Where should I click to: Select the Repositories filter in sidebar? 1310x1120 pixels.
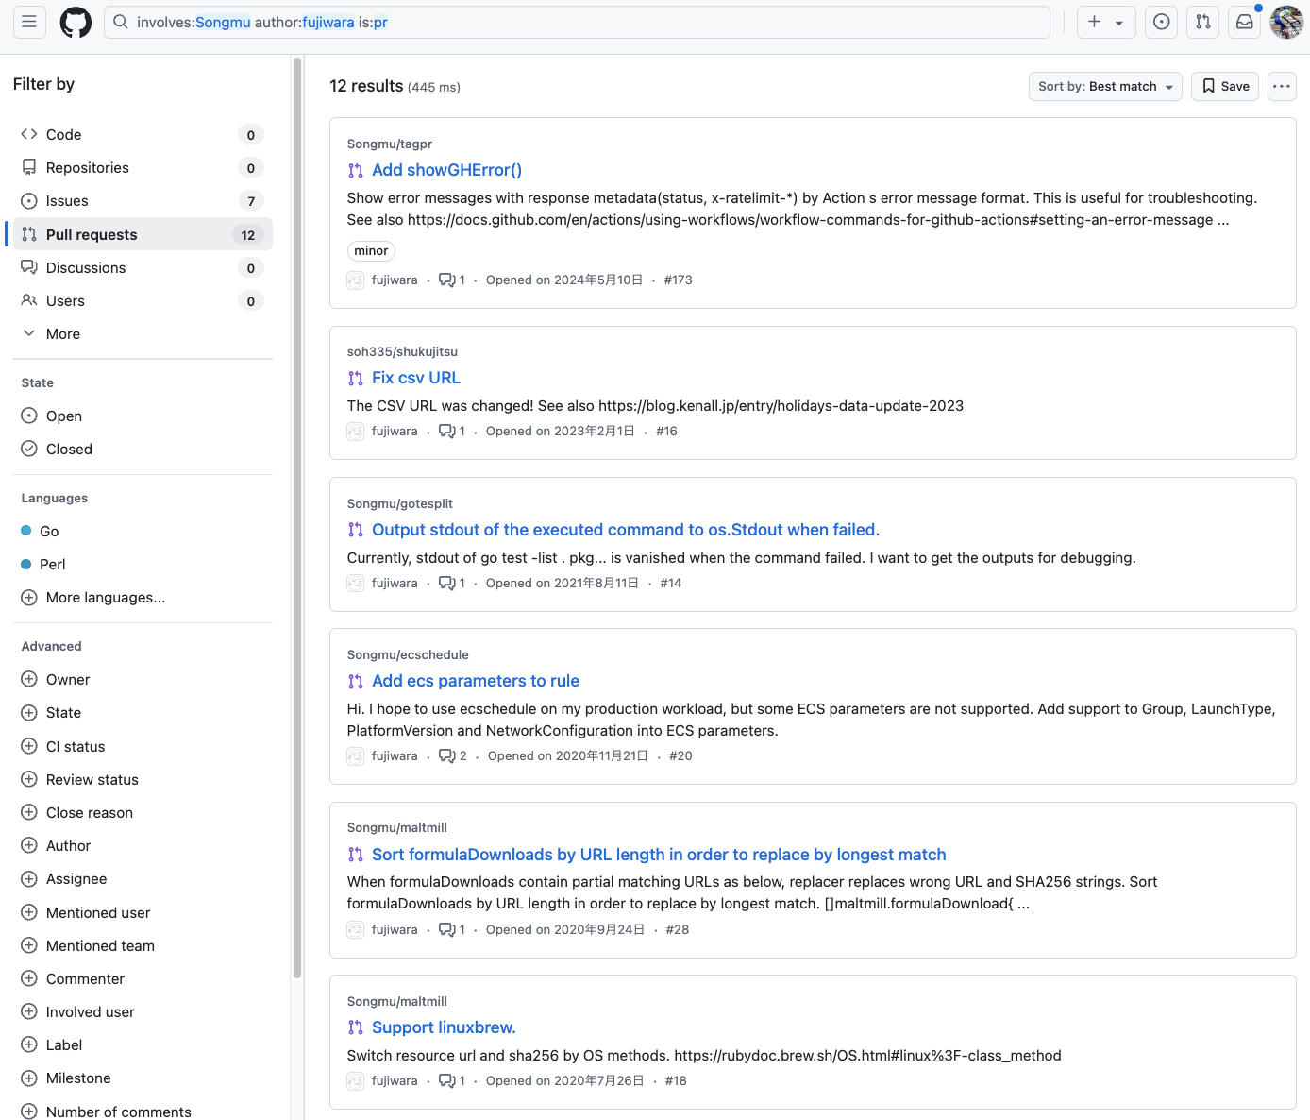87,168
